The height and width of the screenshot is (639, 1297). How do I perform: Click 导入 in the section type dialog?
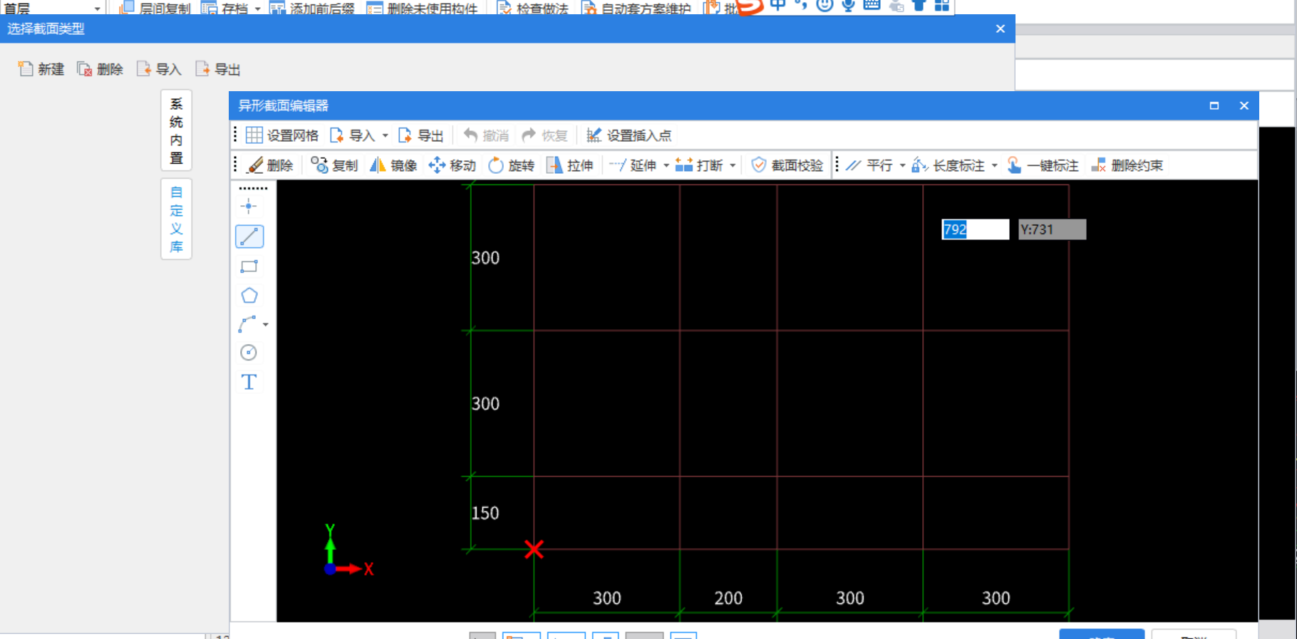tap(159, 69)
